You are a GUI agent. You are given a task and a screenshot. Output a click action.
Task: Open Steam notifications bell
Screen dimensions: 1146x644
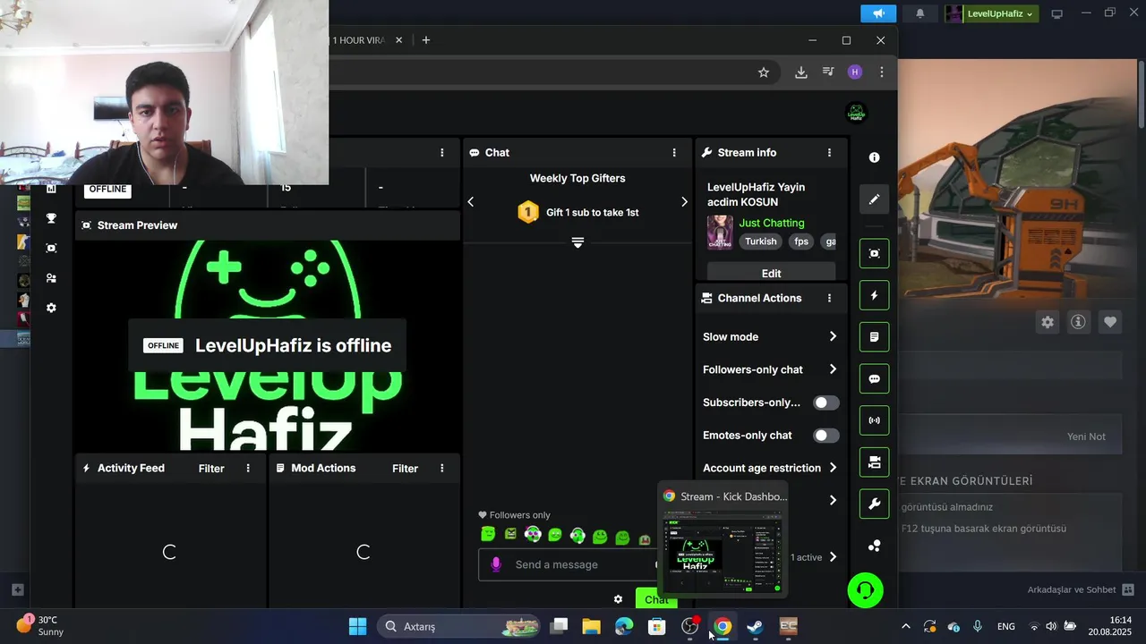tap(920, 13)
